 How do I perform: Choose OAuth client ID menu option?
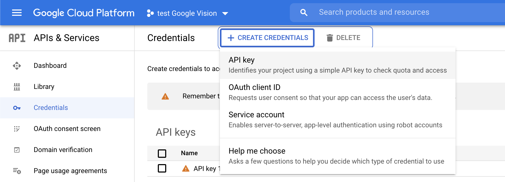click(x=338, y=92)
